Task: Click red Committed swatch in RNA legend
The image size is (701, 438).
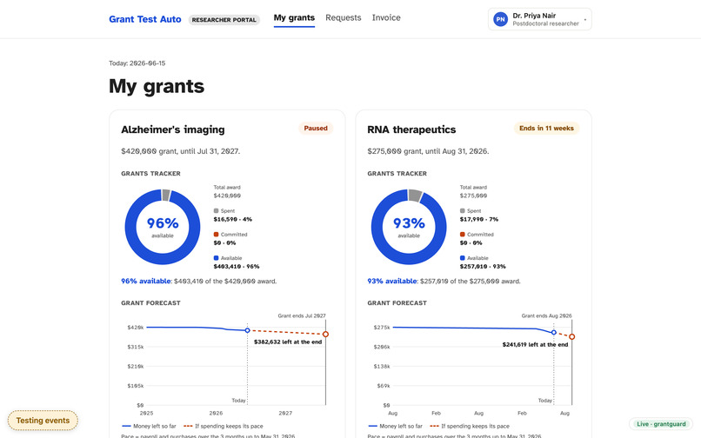Action: pos(463,234)
